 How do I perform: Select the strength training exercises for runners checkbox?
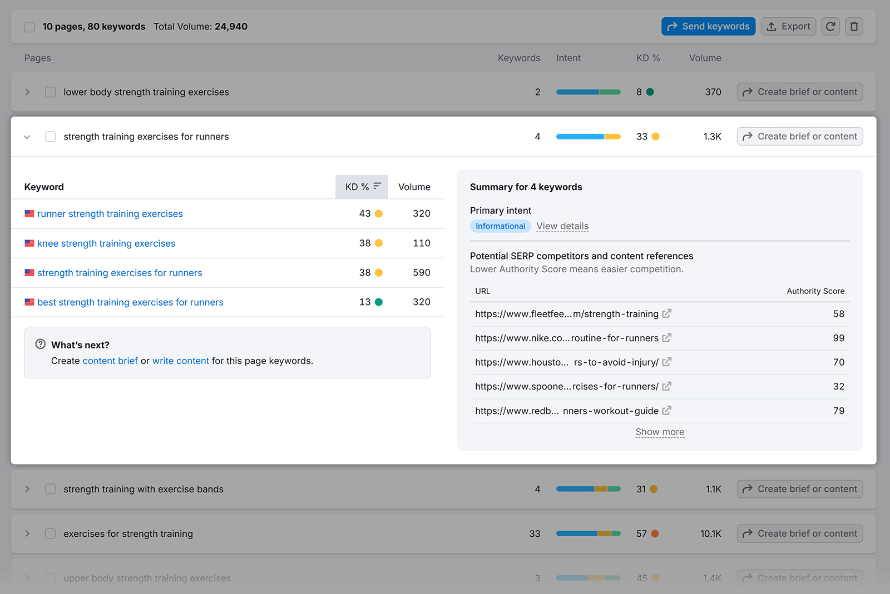tap(50, 136)
